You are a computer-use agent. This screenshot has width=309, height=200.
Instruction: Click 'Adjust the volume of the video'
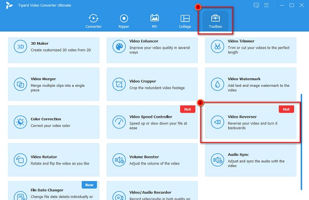pyautogui.click(x=154, y=163)
